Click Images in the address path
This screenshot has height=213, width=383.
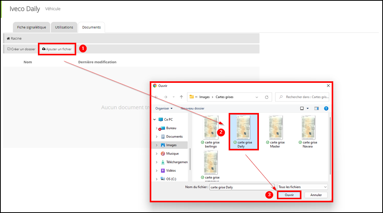(x=205, y=97)
